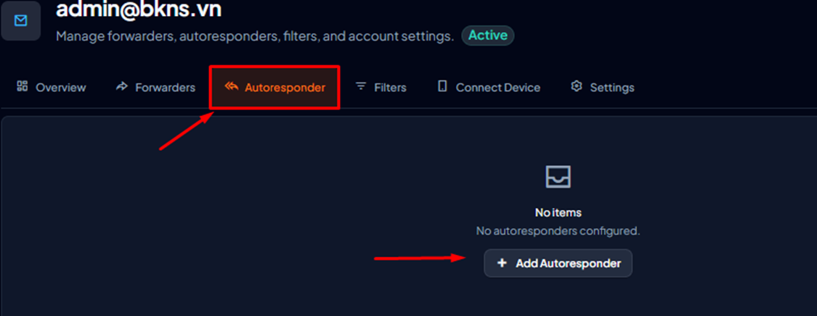Open the Forwarders tab

click(155, 87)
